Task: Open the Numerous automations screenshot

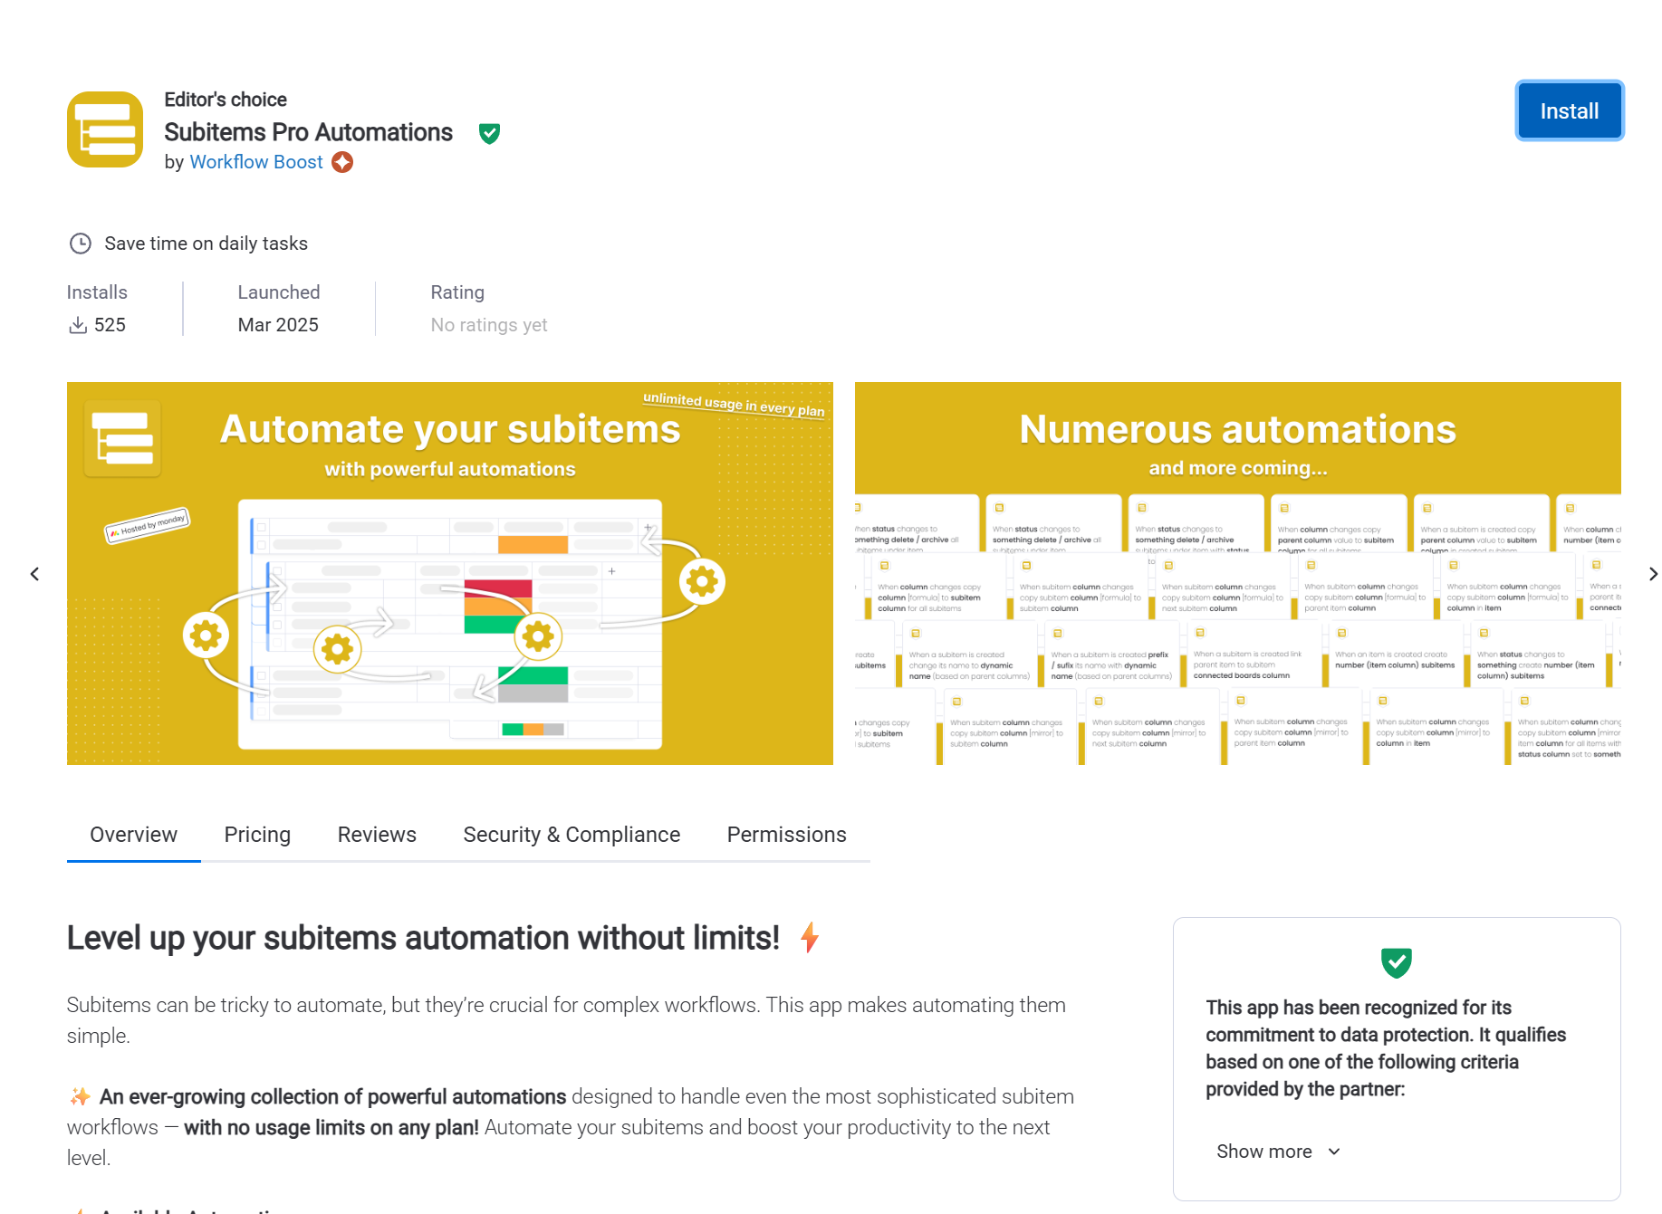Action: (1237, 573)
